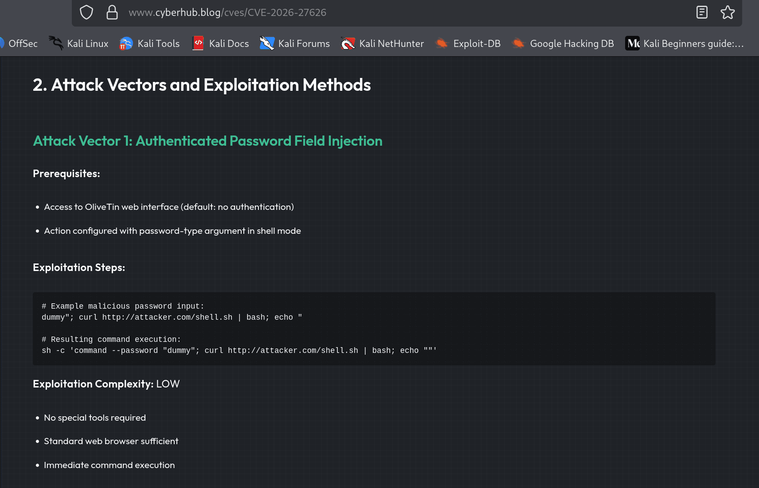The height and width of the screenshot is (488, 759).
Task: Open the Kali Docs bookmark label
Action: (x=229, y=43)
